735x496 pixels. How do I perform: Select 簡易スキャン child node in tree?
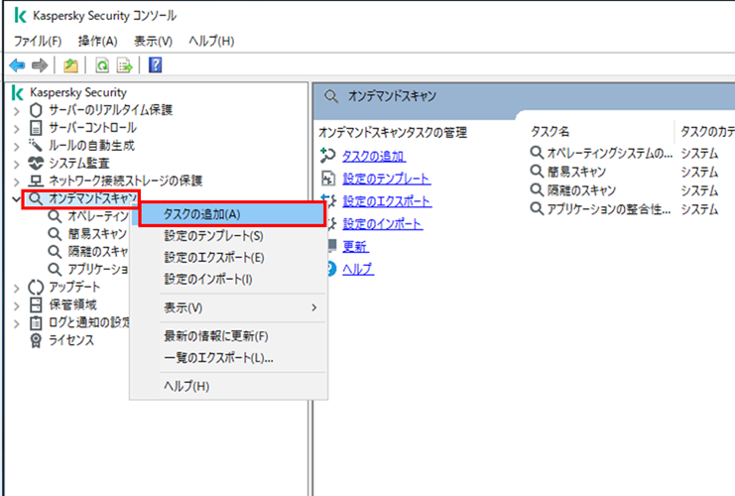point(97,234)
